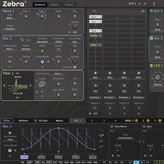Toggle the E2 envelope source in bottom bar
This screenshot has height=164, width=164.
coord(136,162)
